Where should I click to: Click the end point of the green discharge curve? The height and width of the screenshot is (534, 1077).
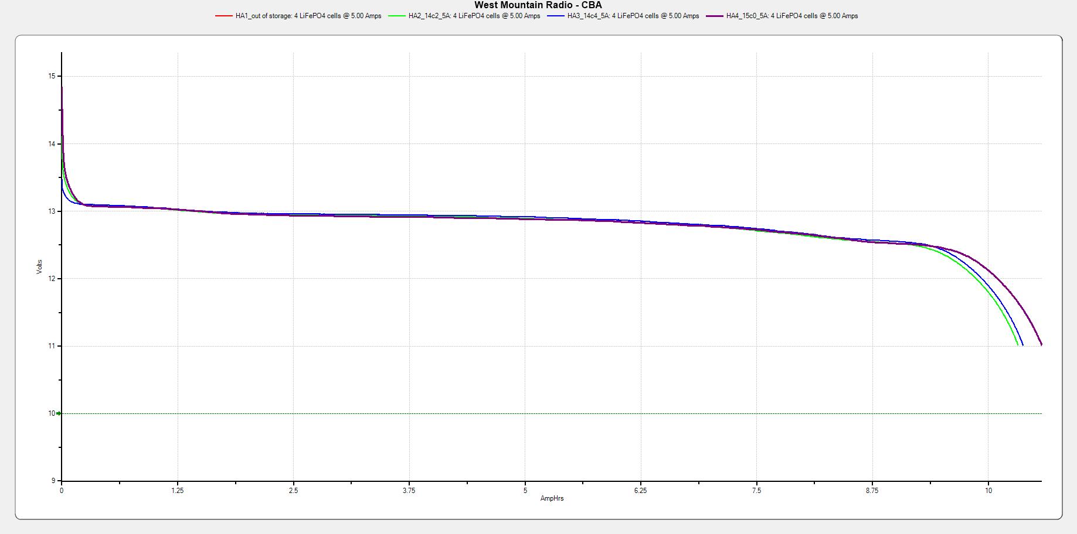click(x=1017, y=345)
